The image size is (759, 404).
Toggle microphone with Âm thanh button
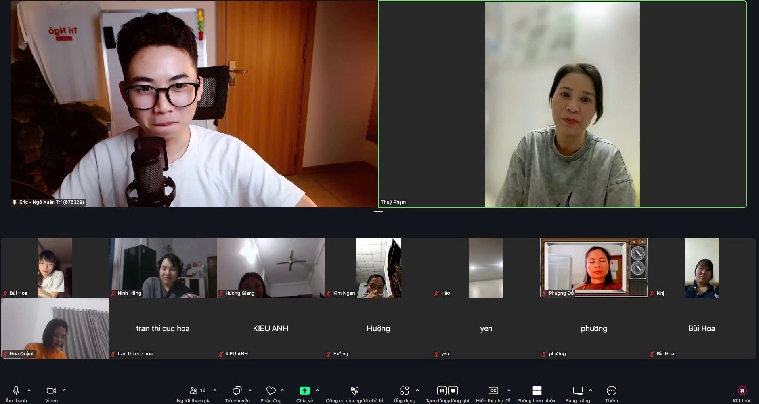pos(16,391)
